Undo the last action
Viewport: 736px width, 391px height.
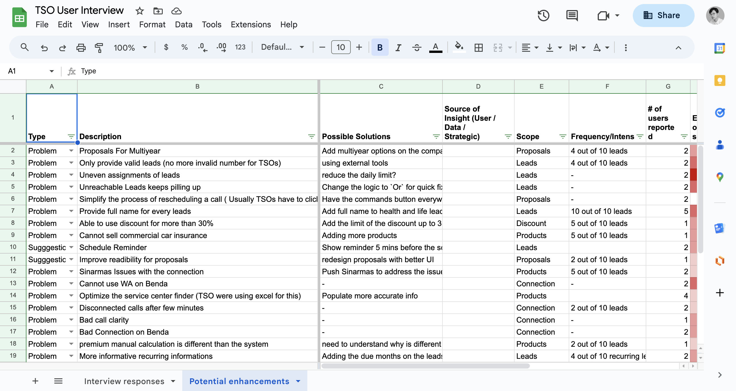coord(44,47)
